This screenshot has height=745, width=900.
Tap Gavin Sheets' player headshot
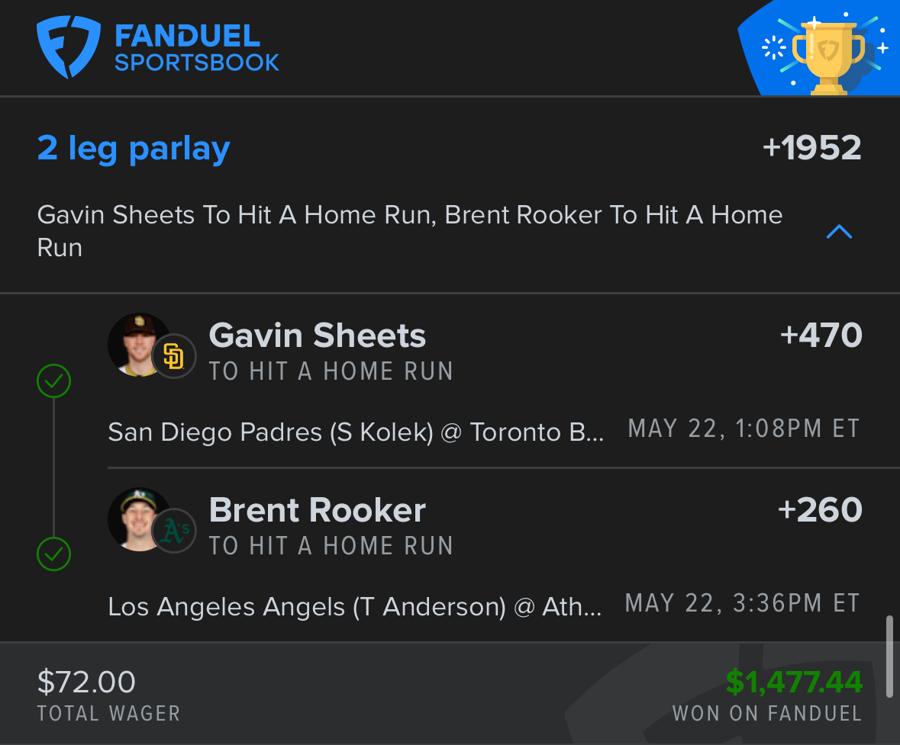[x=137, y=344]
